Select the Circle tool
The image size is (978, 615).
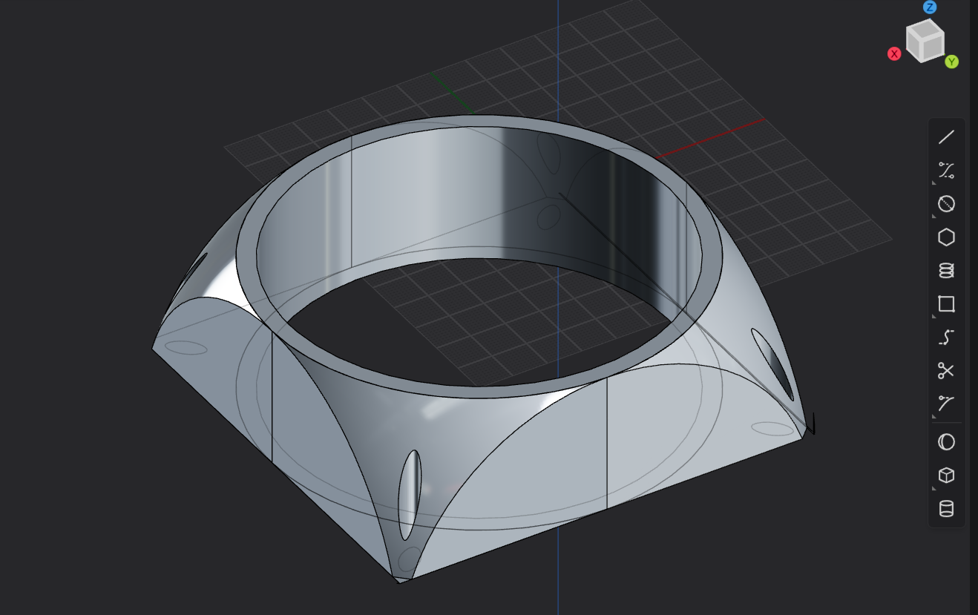coord(946,204)
